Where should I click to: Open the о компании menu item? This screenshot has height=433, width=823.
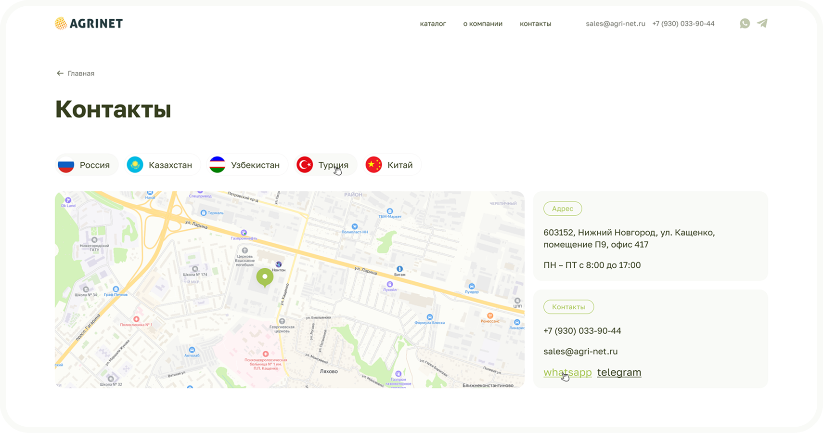coord(483,24)
